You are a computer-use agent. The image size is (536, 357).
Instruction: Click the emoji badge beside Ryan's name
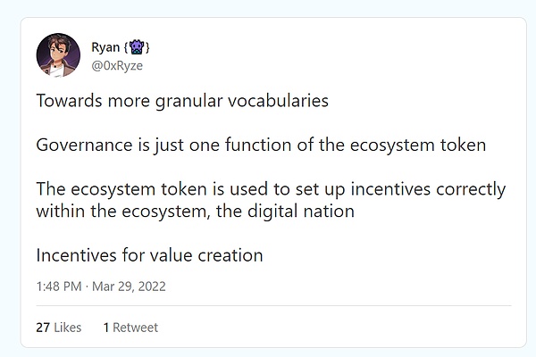tap(137, 46)
